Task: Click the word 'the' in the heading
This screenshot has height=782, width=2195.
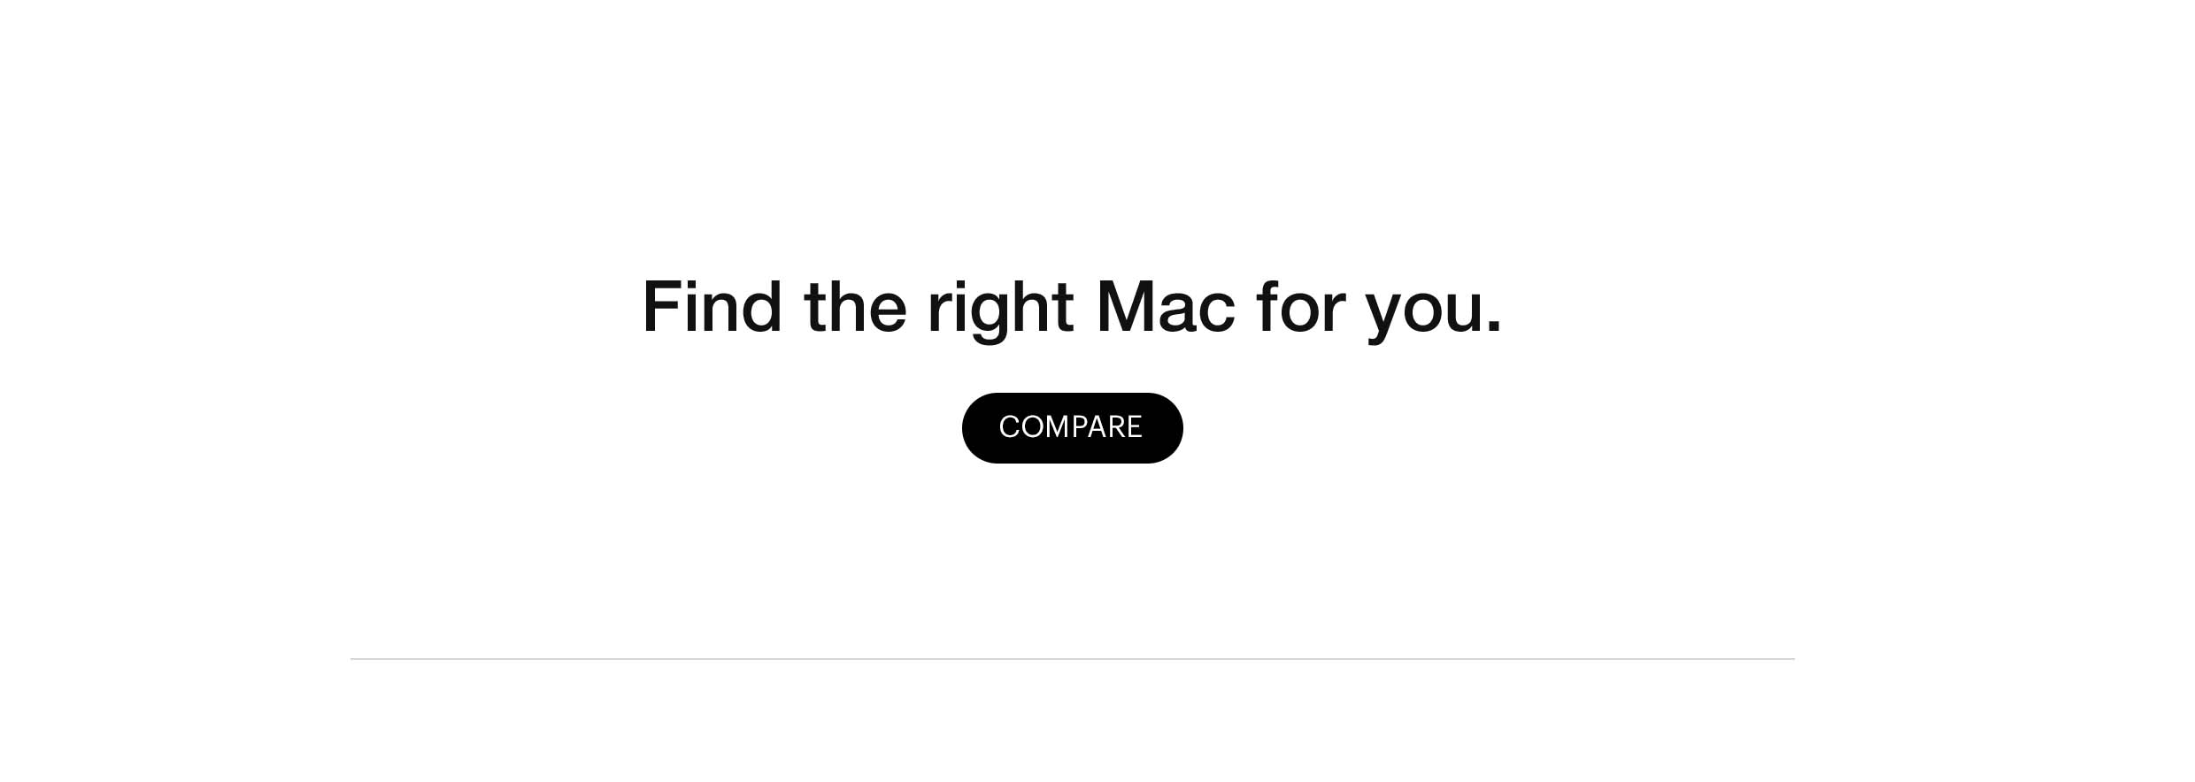Action: pos(855,306)
